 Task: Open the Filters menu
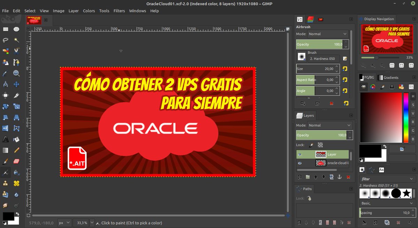coord(119,11)
